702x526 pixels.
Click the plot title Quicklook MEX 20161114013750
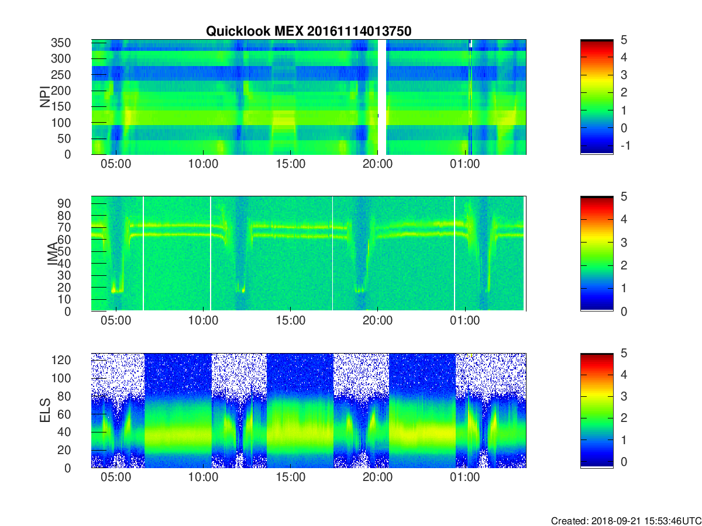[309, 31]
